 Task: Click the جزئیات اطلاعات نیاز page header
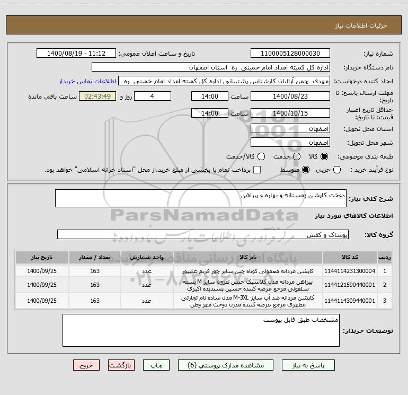[361, 25]
